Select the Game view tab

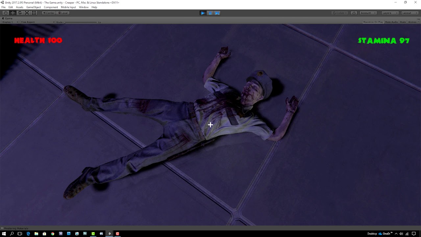(8, 18)
